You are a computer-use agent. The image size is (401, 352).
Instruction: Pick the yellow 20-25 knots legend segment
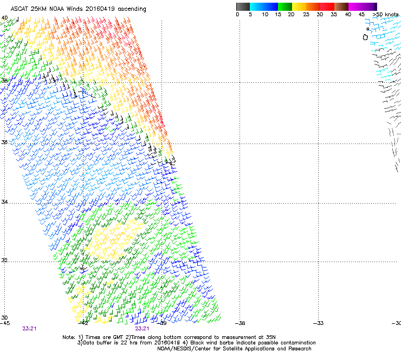299,6
